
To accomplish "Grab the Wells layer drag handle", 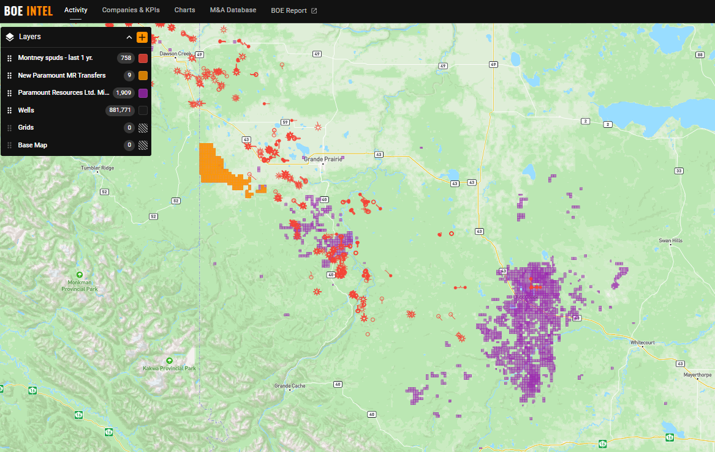I will [x=10, y=110].
